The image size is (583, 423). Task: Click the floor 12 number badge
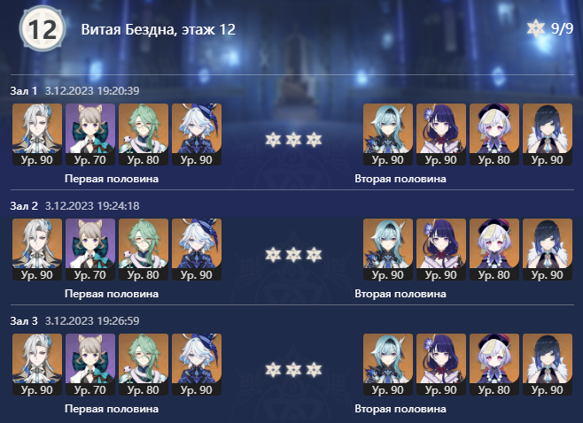point(43,29)
